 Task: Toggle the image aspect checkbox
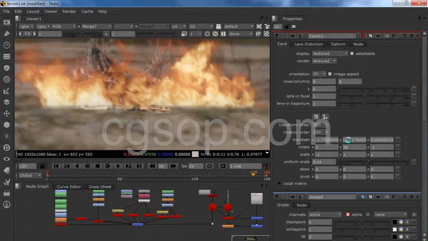tap(330, 74)
